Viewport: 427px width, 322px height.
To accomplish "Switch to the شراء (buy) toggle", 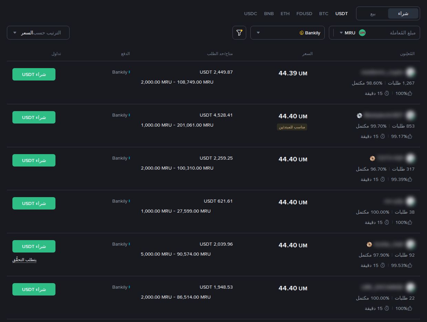I will [x=403, y=13].
